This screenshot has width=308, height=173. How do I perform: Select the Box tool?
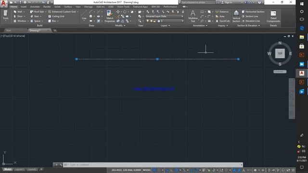click(52, 21)
